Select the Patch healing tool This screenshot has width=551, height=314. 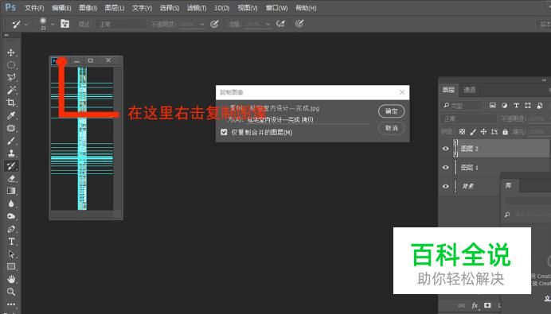click(x=11, y=128)
